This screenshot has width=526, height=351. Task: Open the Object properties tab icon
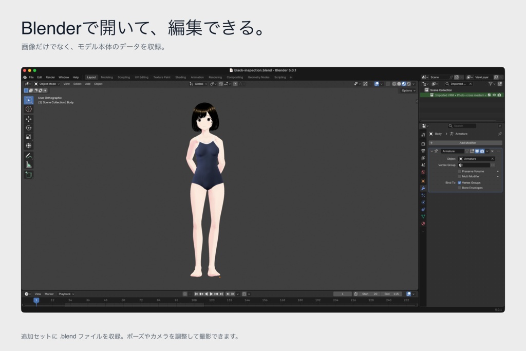point(423,181)
